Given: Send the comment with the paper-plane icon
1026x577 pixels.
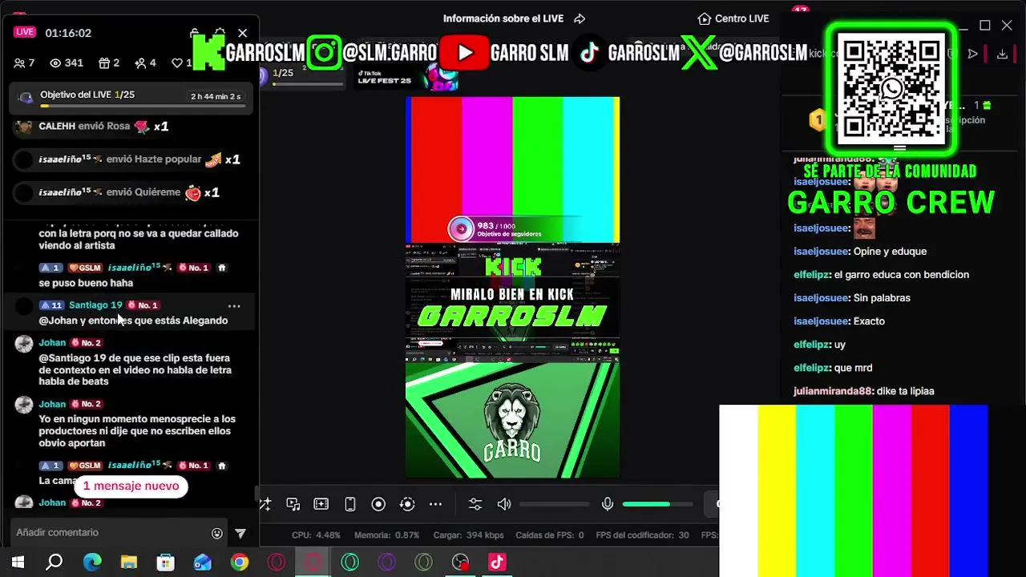Looking at the screenshot, I should [240, 533].
